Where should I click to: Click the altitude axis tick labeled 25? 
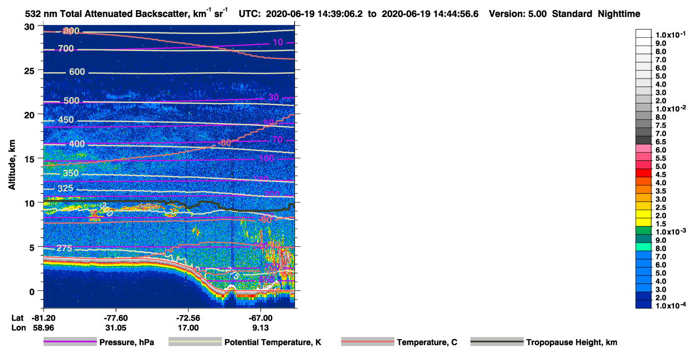pyautogui.click(x=30, y=71)
